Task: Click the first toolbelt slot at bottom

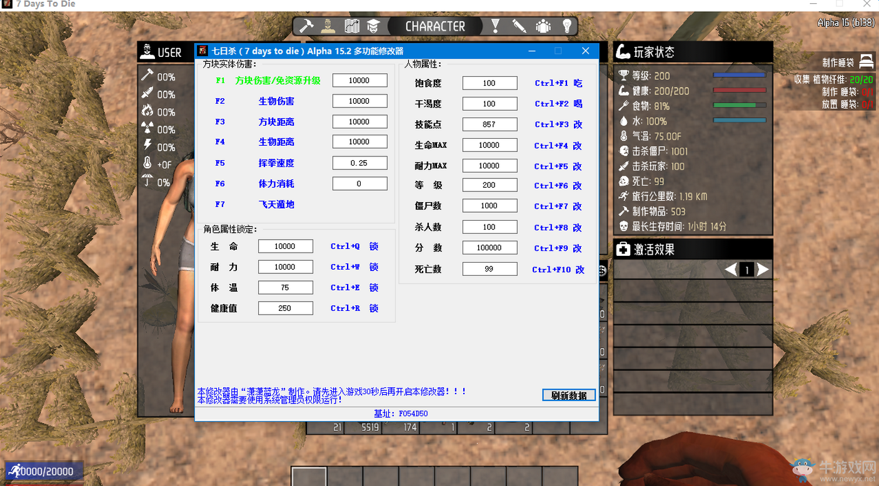Action: click(x=309, y=477)
